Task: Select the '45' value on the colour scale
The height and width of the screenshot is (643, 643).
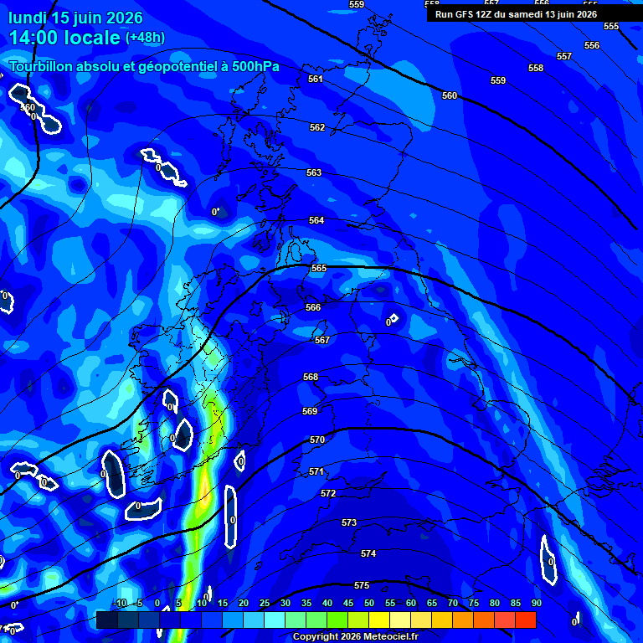Action: click(348, 603)
